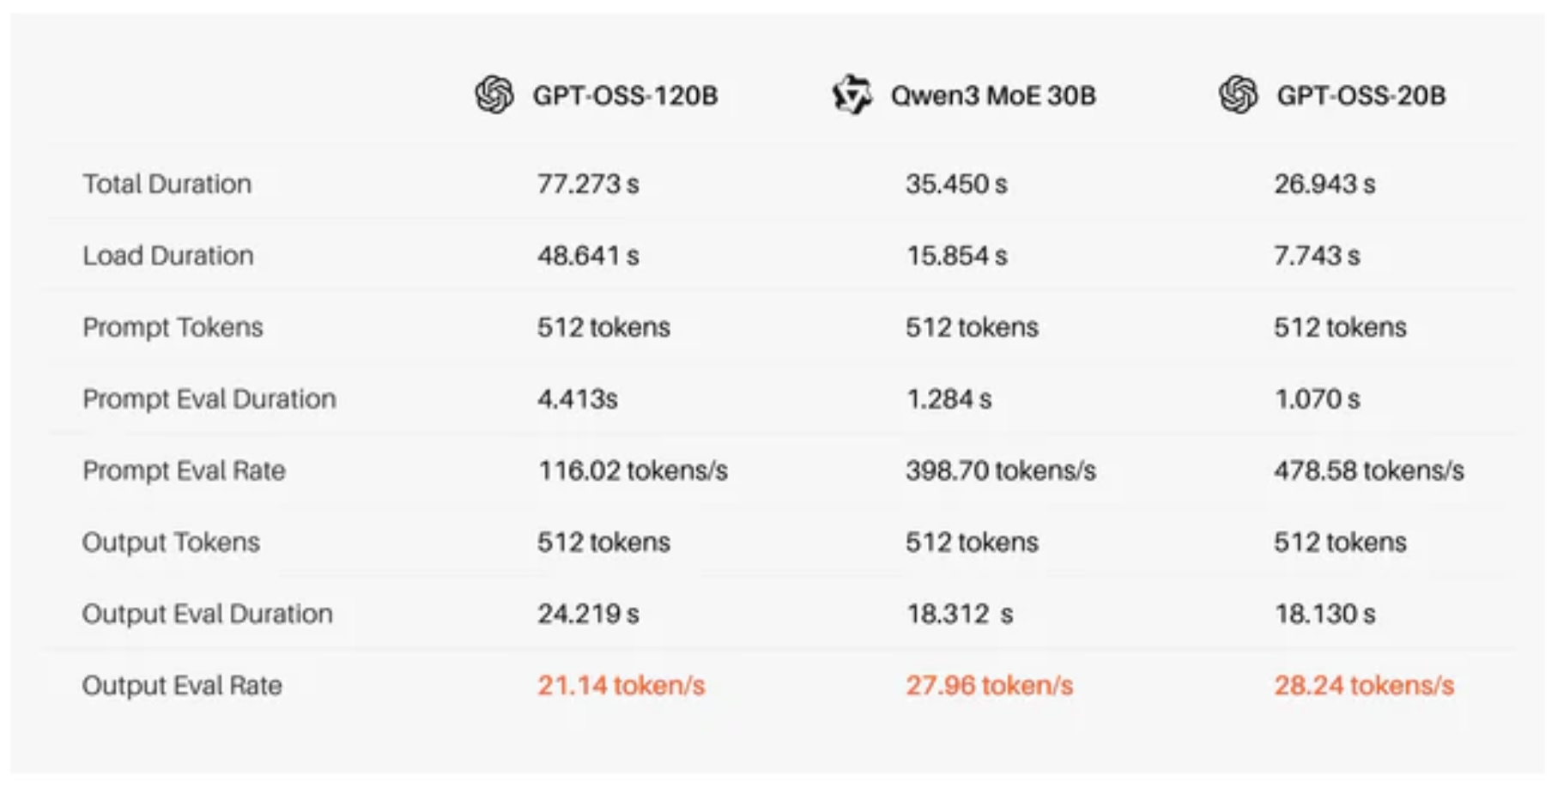The width and height of the screenshot is (1564, 788).
Task: Click the Prompt Eval Rate row label
Action: [x=184, y=470]
